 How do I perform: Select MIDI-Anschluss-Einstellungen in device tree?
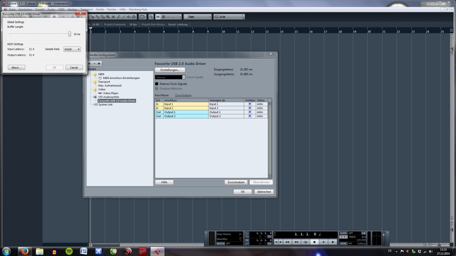[x=121, y=78]
